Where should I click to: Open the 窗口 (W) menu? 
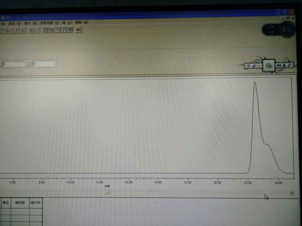(30, 23)
